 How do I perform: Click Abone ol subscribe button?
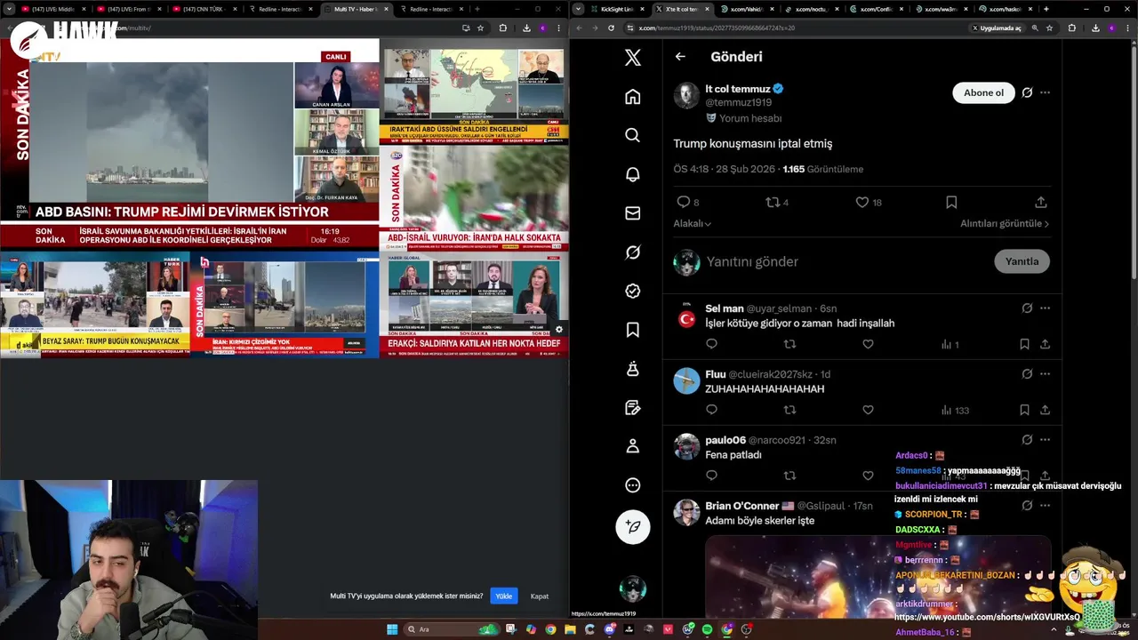983,92
